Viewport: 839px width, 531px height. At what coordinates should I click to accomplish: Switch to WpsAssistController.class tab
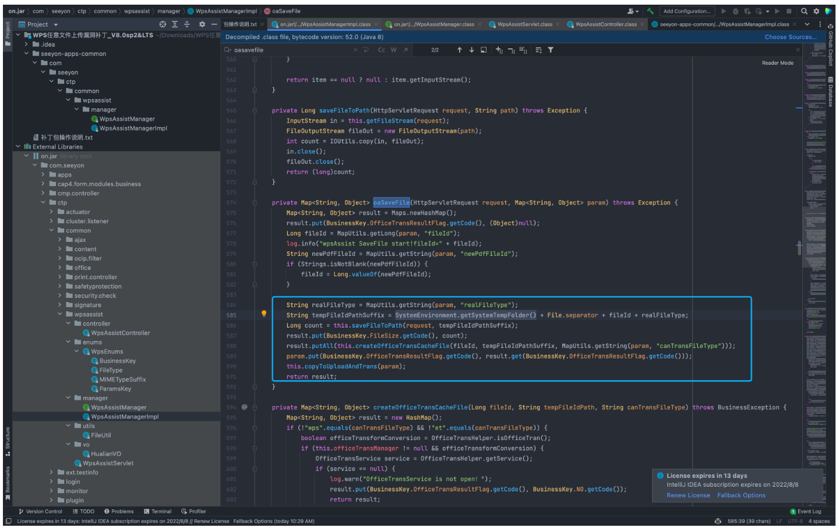605,24
